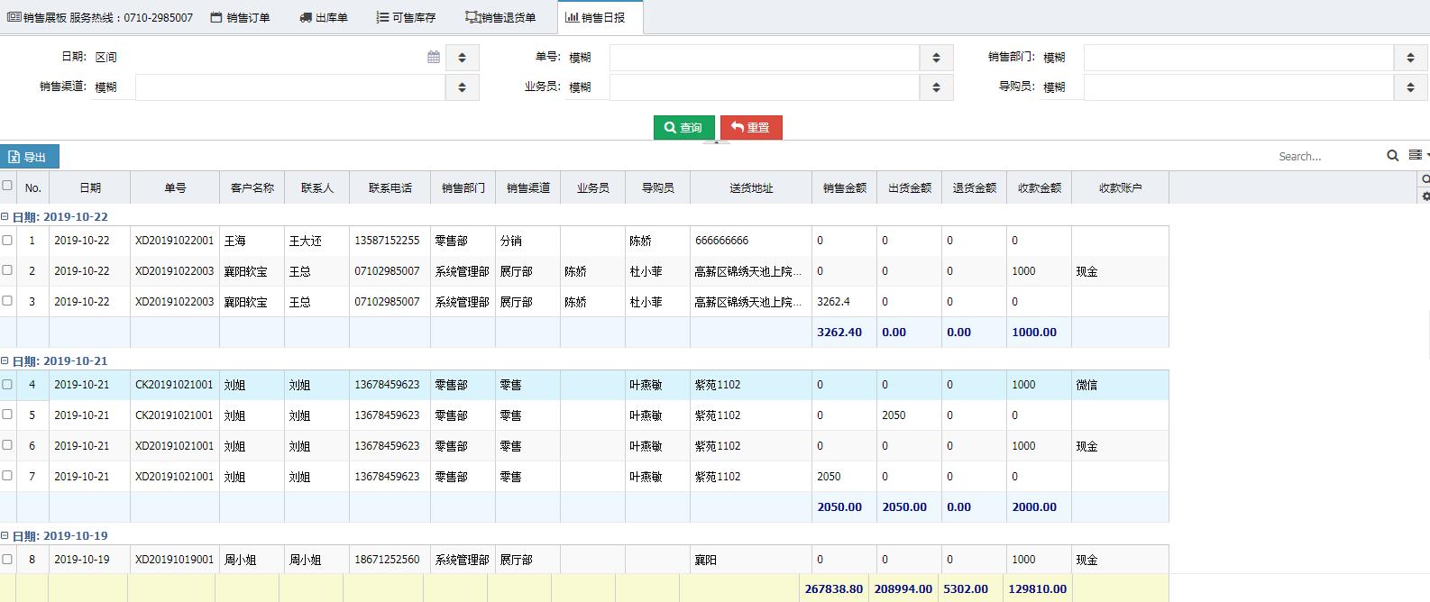This screenshot has width=1430, height=602.
Task: Switch to the 销售退货单 tab
Action: [x=500, y=17]
